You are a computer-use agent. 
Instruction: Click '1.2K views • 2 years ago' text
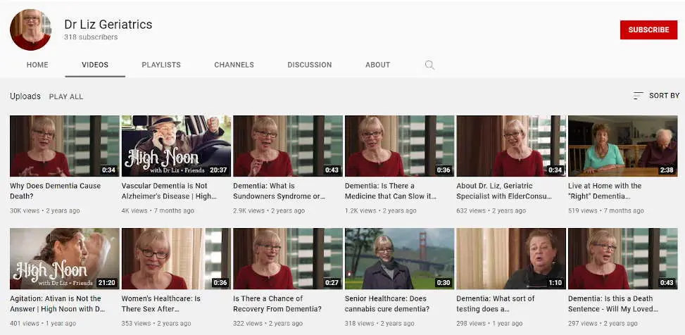[380, 210]
